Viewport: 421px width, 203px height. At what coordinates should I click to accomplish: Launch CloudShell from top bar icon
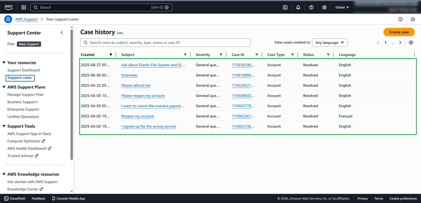(x=285, y=7)
